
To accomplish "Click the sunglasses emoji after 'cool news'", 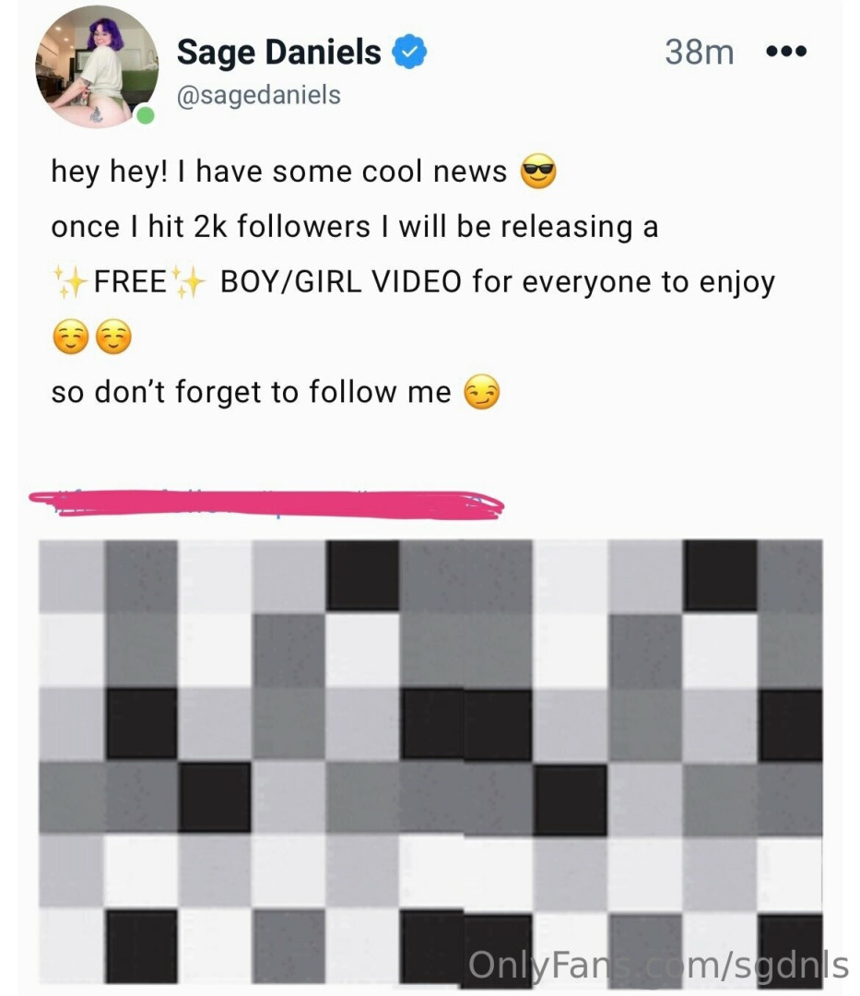I will [538, 172].
